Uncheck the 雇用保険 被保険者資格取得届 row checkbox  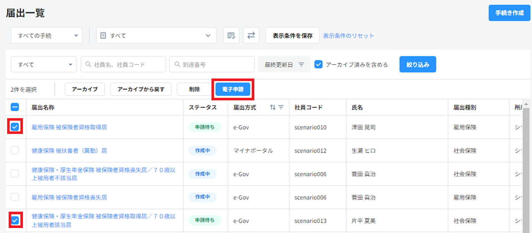(14, 127)
